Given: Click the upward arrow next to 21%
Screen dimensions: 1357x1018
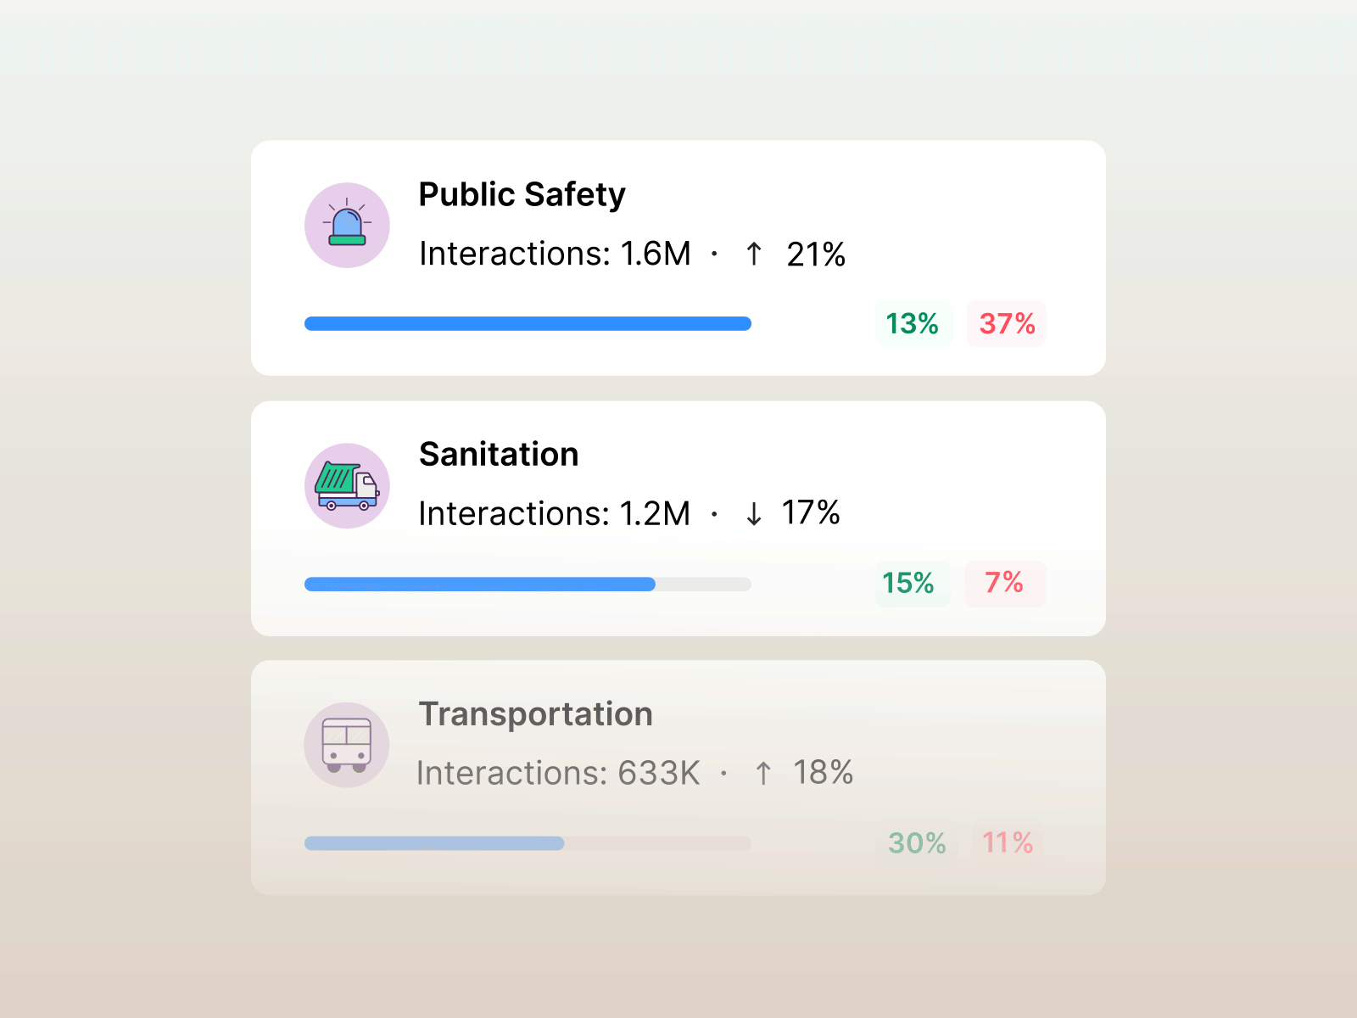Looking at the screenshot, I should click(752, 253).
